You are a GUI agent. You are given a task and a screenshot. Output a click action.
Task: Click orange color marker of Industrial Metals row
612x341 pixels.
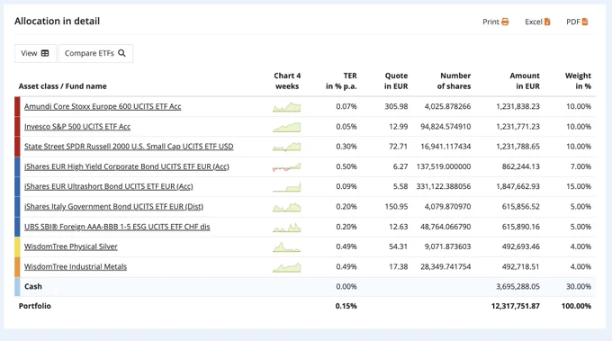[x=17, y=267]
